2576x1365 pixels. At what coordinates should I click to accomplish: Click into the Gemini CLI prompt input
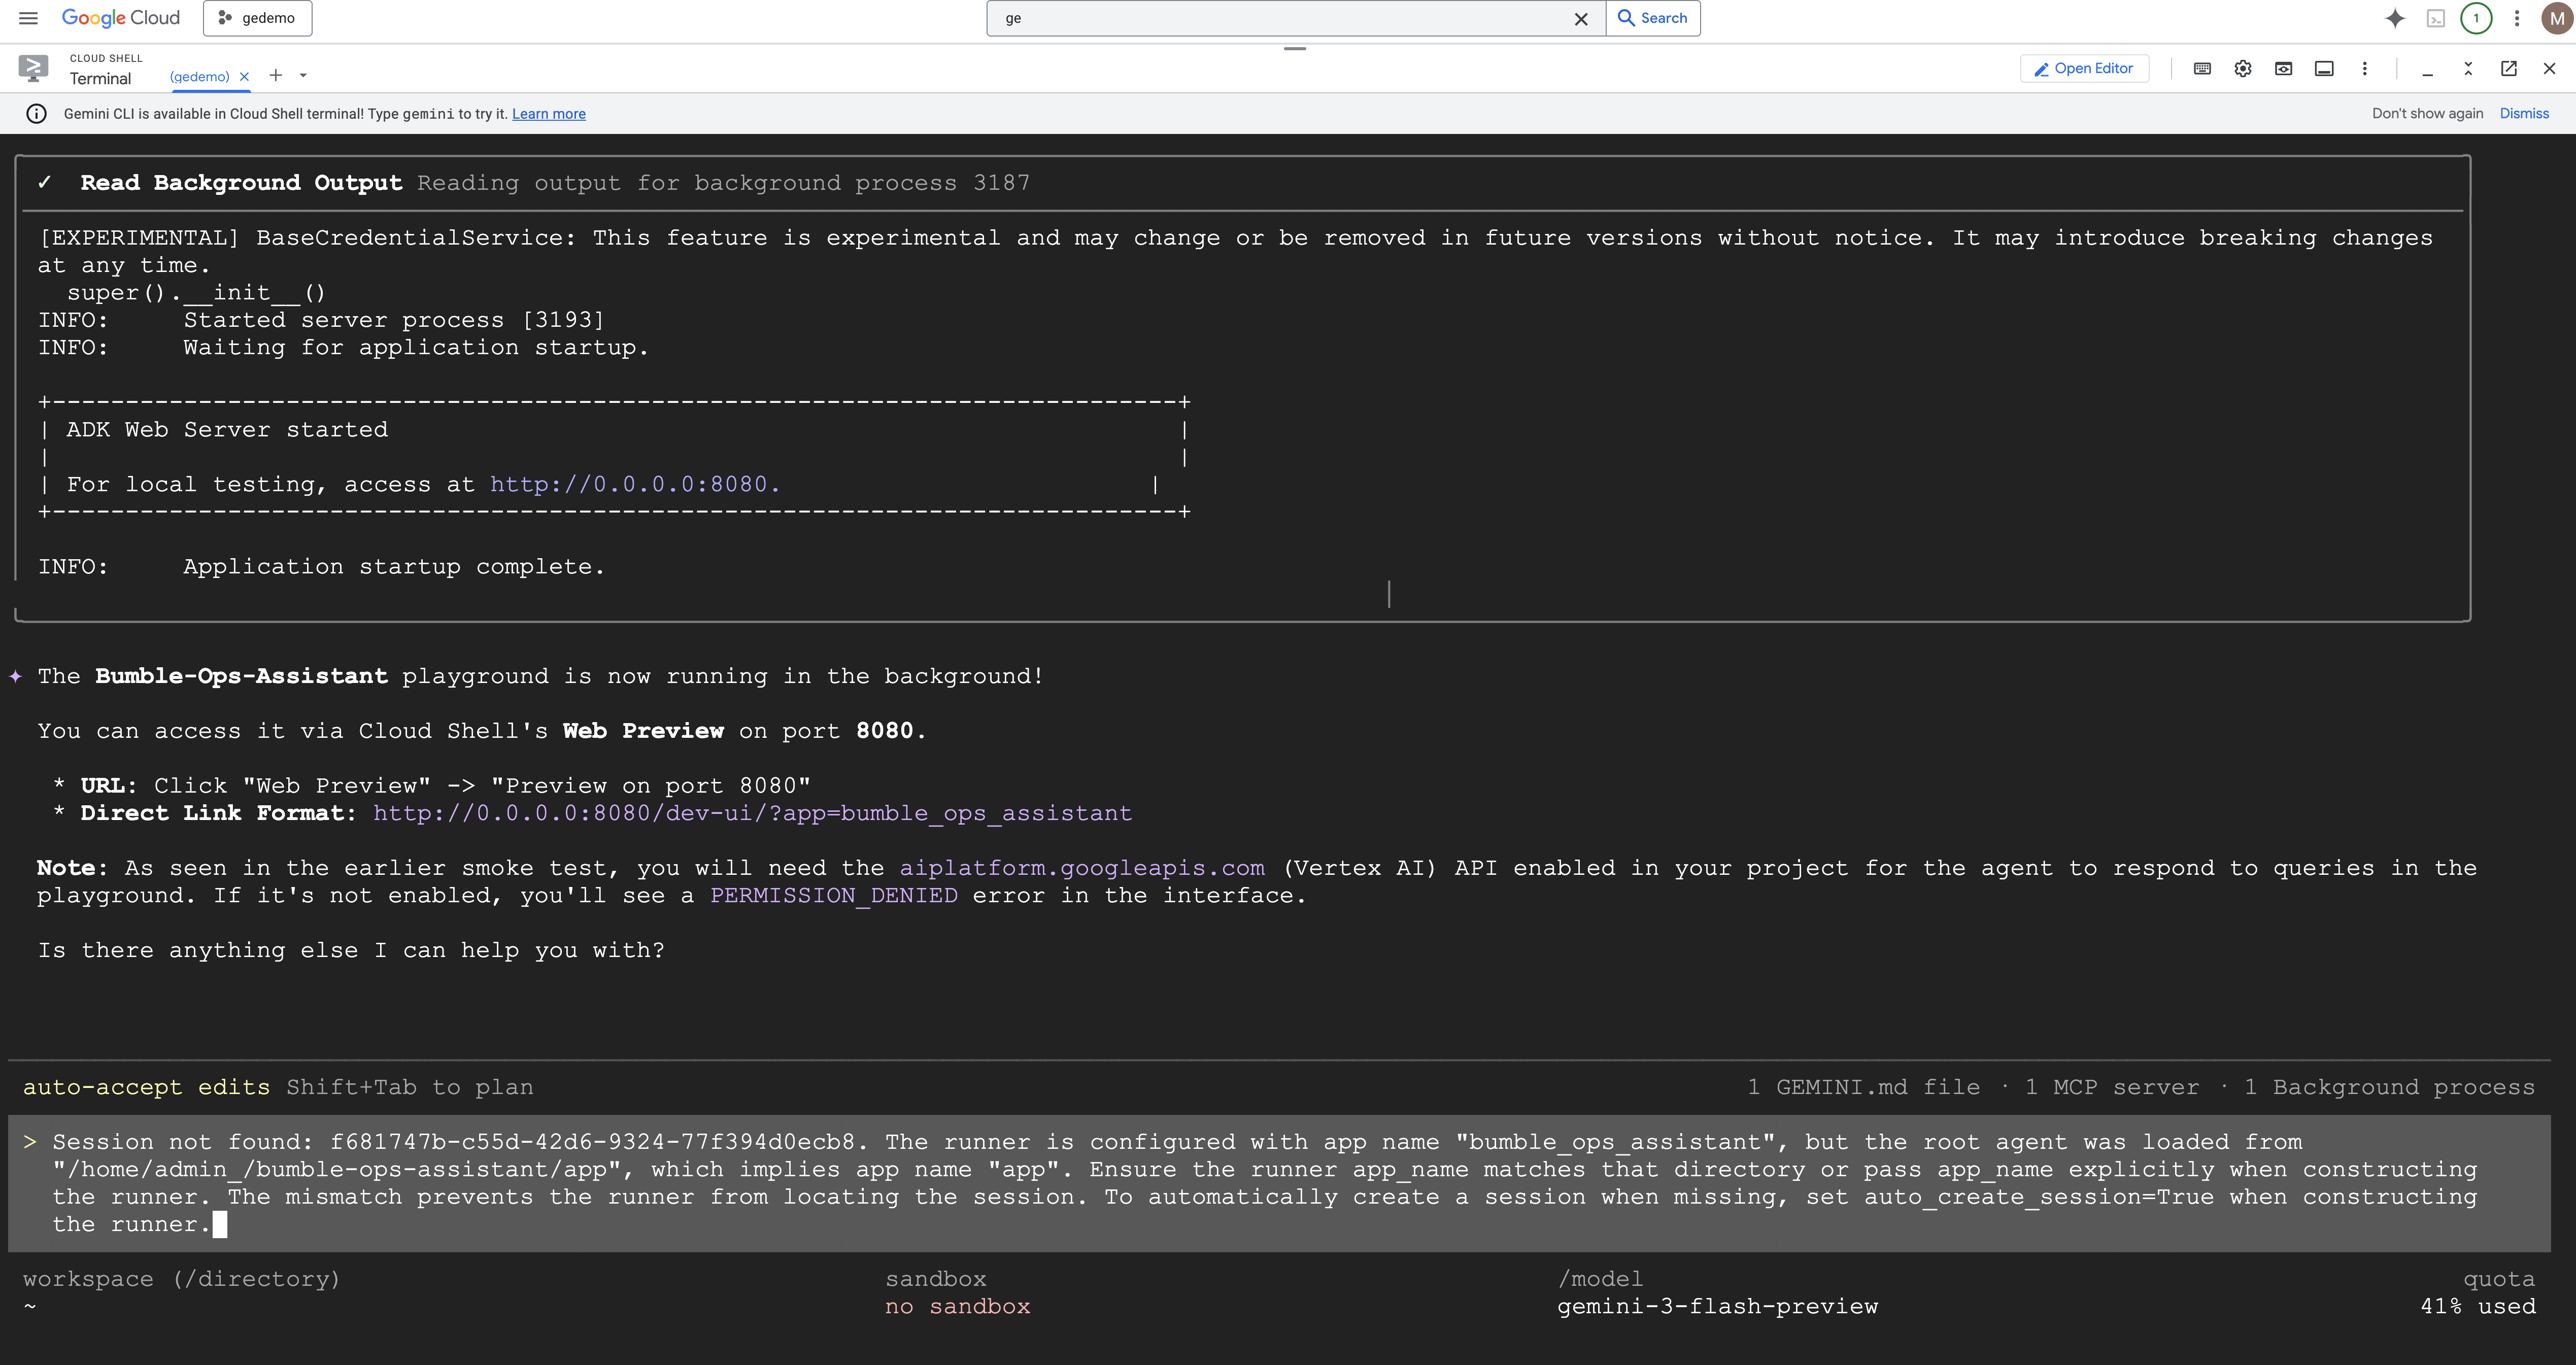click(x=1279, y=1183)
